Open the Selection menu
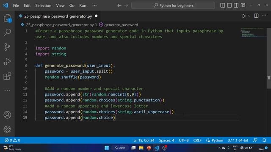This screenshot has width=271, height=152. (x=43, y=5)
